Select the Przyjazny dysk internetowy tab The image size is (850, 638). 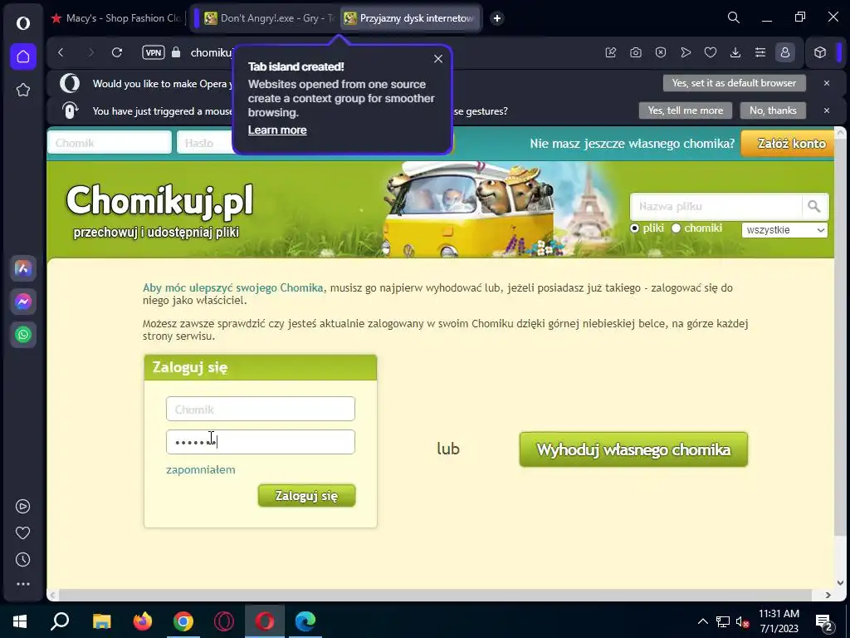coord(410,18)
